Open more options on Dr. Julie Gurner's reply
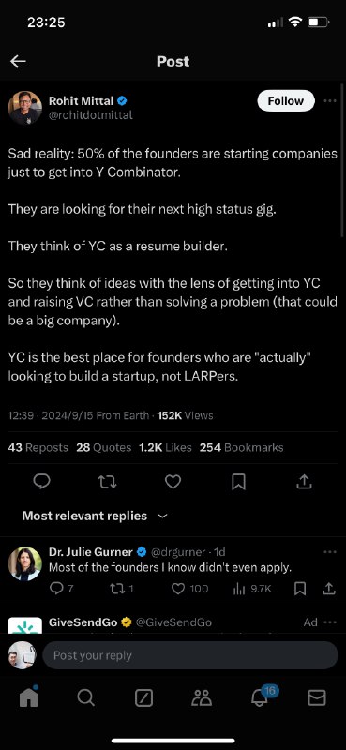Screen dimensions: 346x750 [x=330, y=552]
